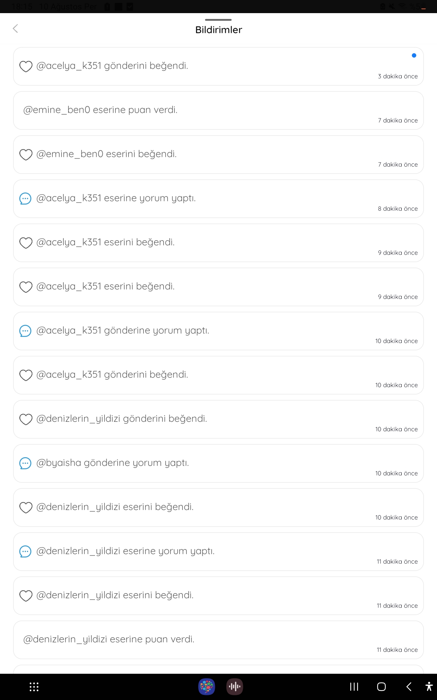The height and width of the screenshot is (700, 437).
Task: Tap comment icon beside @byaisha notification
Action: [25, 463]
